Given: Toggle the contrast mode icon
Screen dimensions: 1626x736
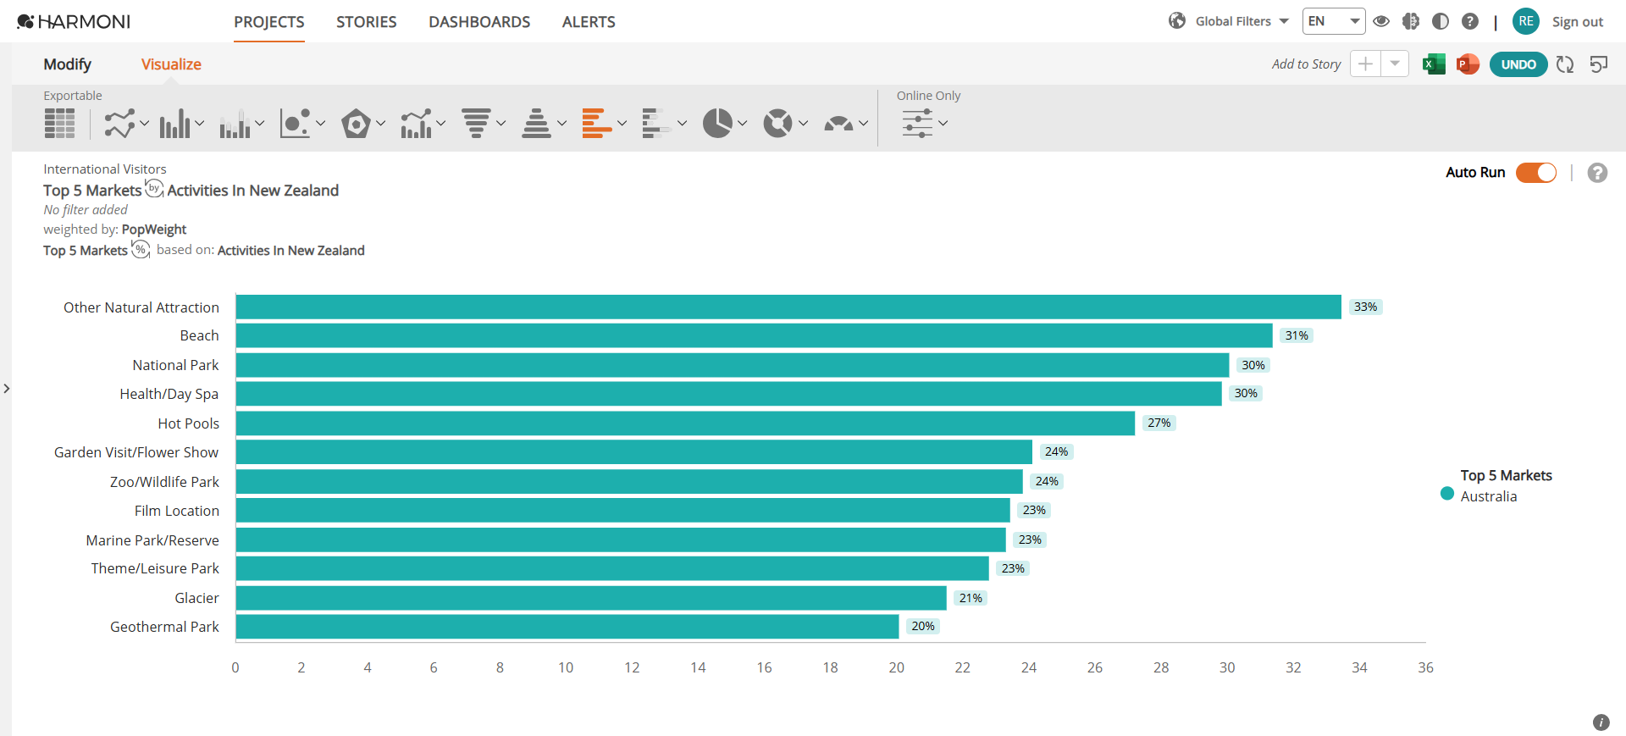Looking at the screenshot, I should tap(1441, 21).
